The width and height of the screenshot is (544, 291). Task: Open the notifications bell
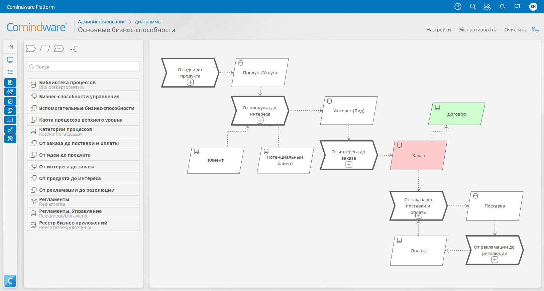pos(502,7)
